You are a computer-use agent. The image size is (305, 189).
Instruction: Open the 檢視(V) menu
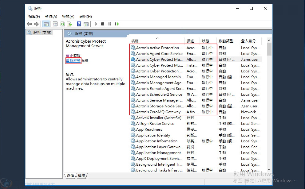pos(68,17)
